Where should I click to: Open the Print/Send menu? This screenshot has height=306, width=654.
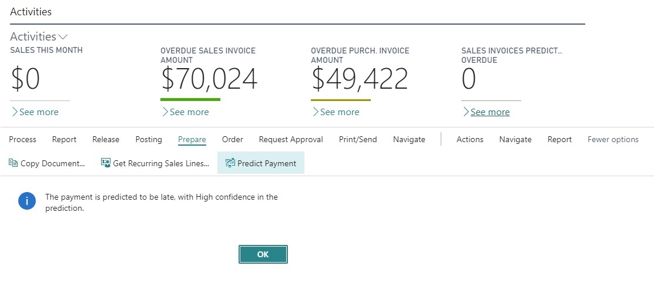[358, 139]
